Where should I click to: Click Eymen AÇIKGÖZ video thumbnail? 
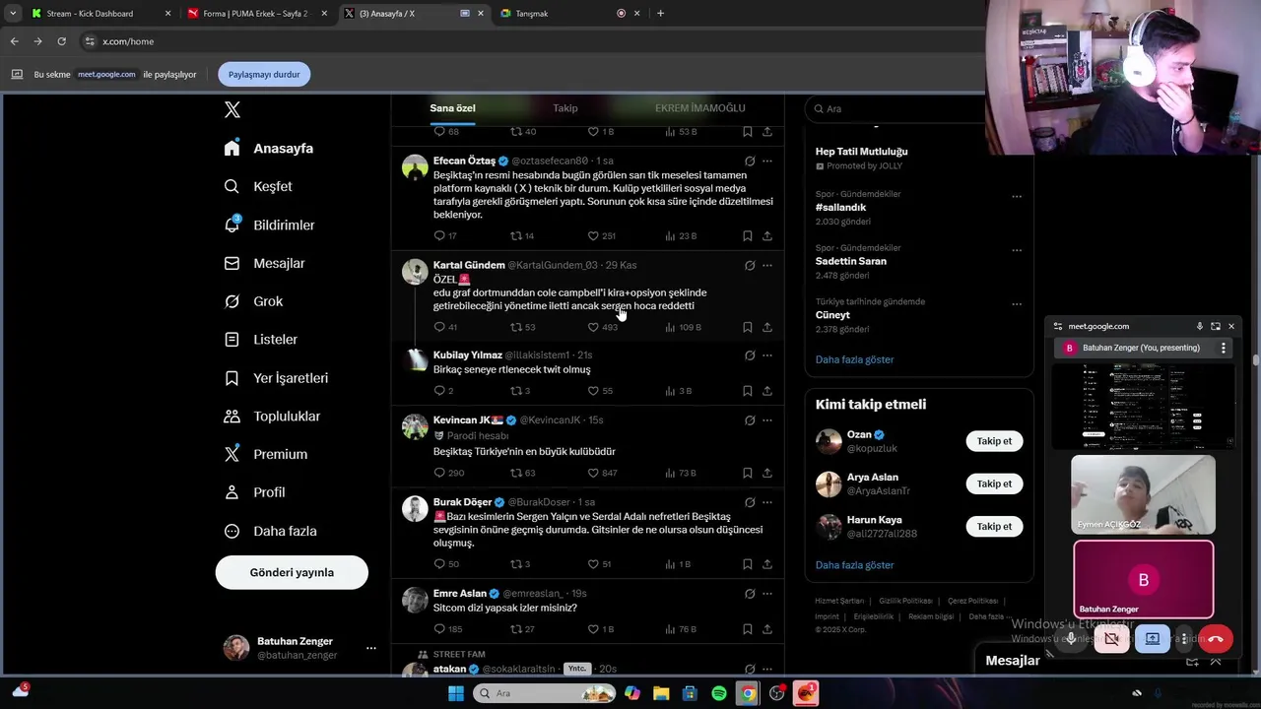1143,494
